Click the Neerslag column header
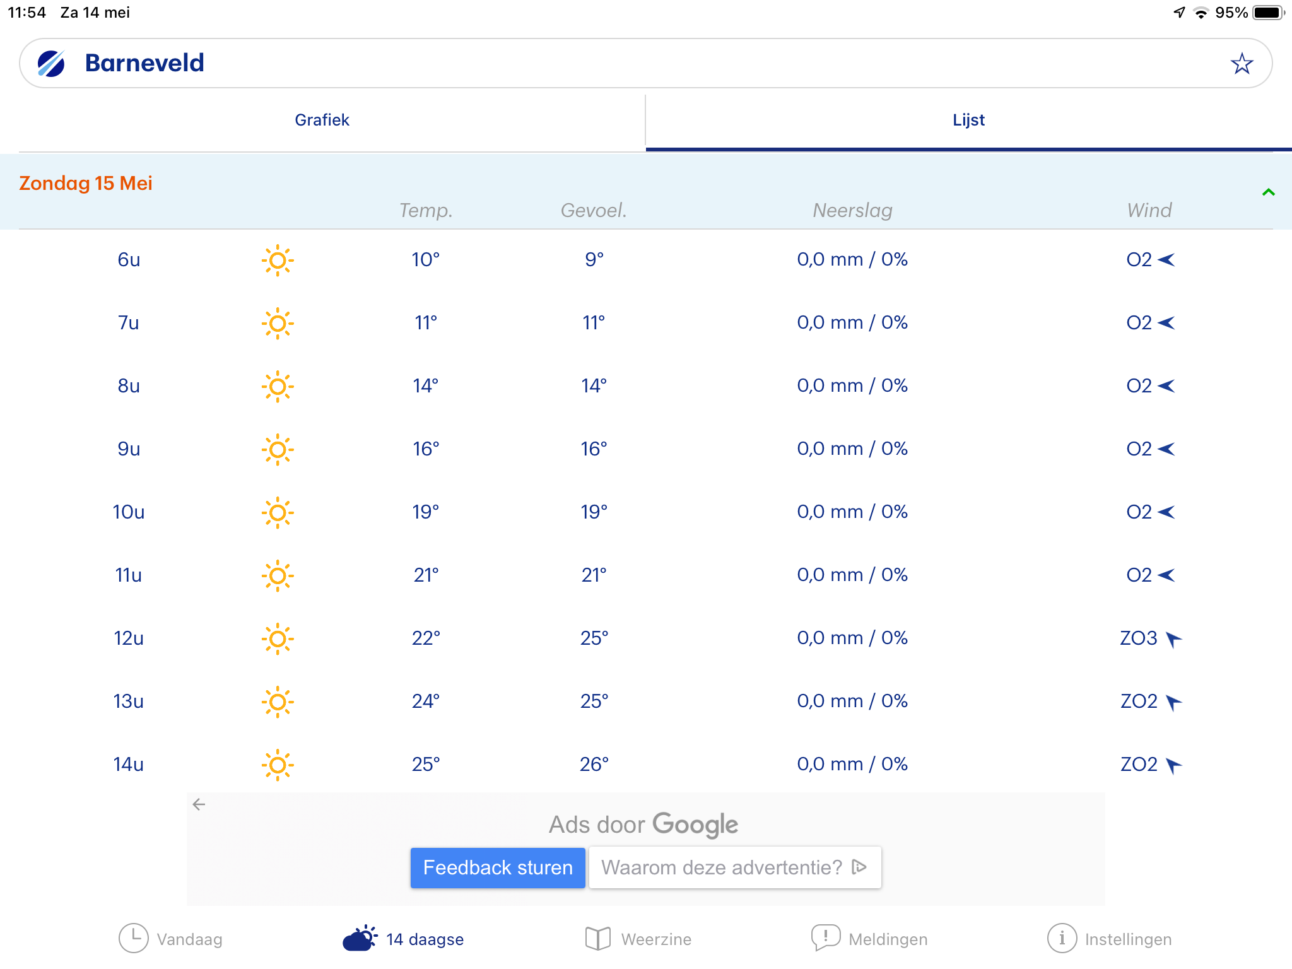The height and width of the screenshot is (969, 1292). click(852, 210)
